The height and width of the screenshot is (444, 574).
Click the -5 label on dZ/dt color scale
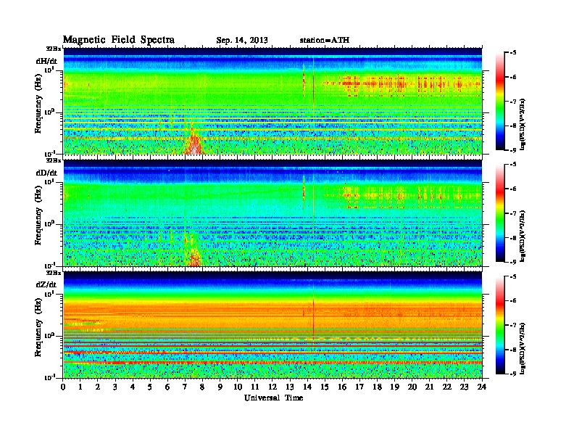pos(512,276)
